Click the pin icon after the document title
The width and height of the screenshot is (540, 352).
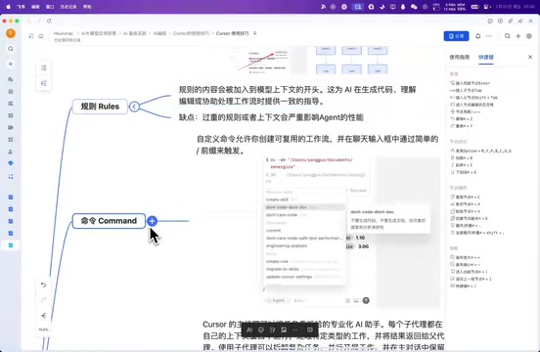[255, 33]
